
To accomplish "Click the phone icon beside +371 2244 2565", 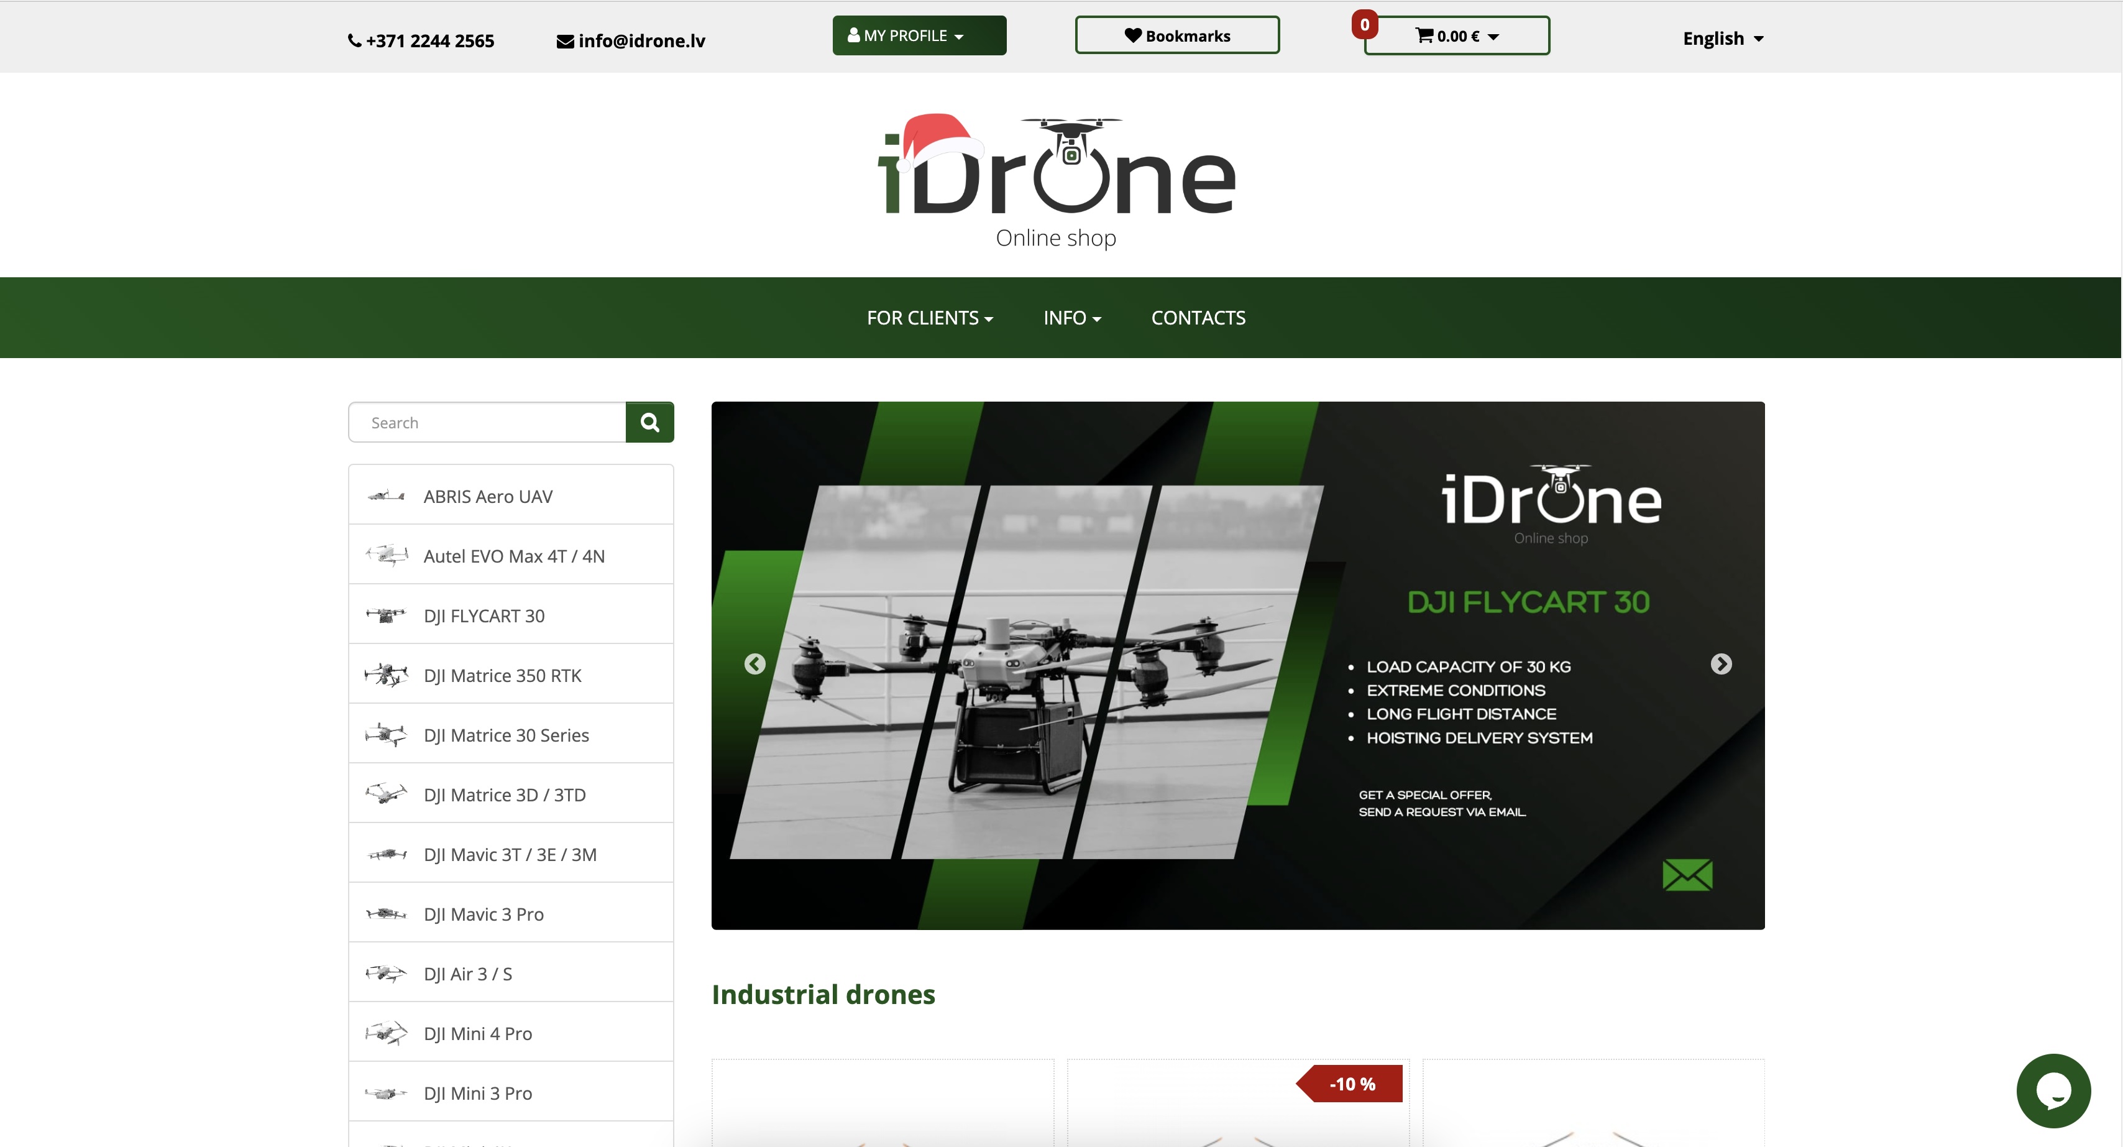I will tap(354, 40).
